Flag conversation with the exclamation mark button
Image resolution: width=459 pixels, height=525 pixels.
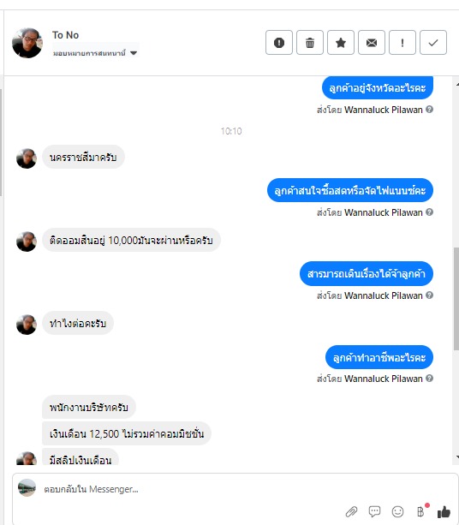click(x=402, y=43)
